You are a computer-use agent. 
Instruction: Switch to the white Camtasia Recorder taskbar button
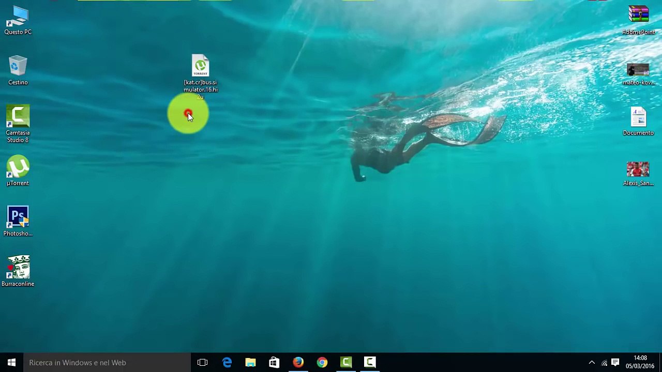coord(370,362)
